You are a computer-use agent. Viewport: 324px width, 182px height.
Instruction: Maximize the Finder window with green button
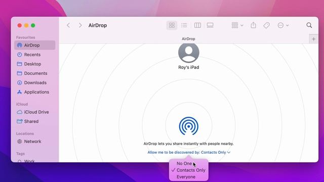(x=33, y=25)
